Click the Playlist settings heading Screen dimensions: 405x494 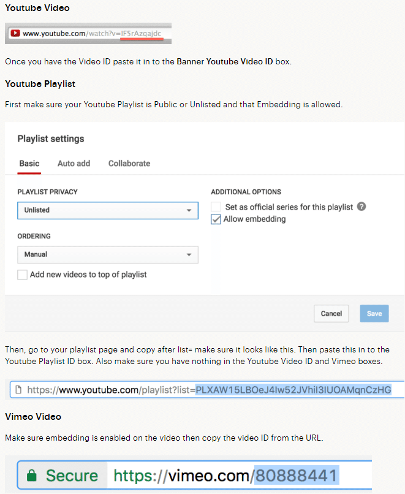tap(51, 139)
